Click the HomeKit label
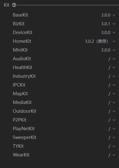 22,41
